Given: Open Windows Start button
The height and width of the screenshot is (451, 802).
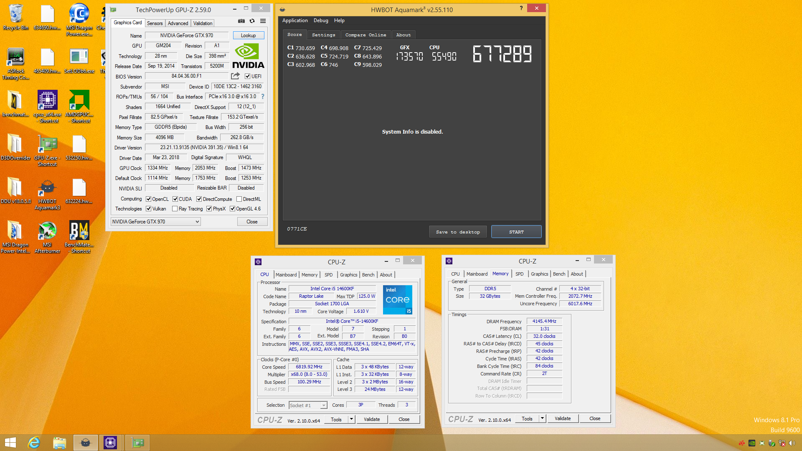Looking at the screenshot, I should pos(10,443).
